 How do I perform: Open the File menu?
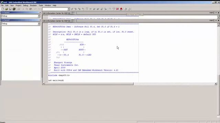(2, 5)
